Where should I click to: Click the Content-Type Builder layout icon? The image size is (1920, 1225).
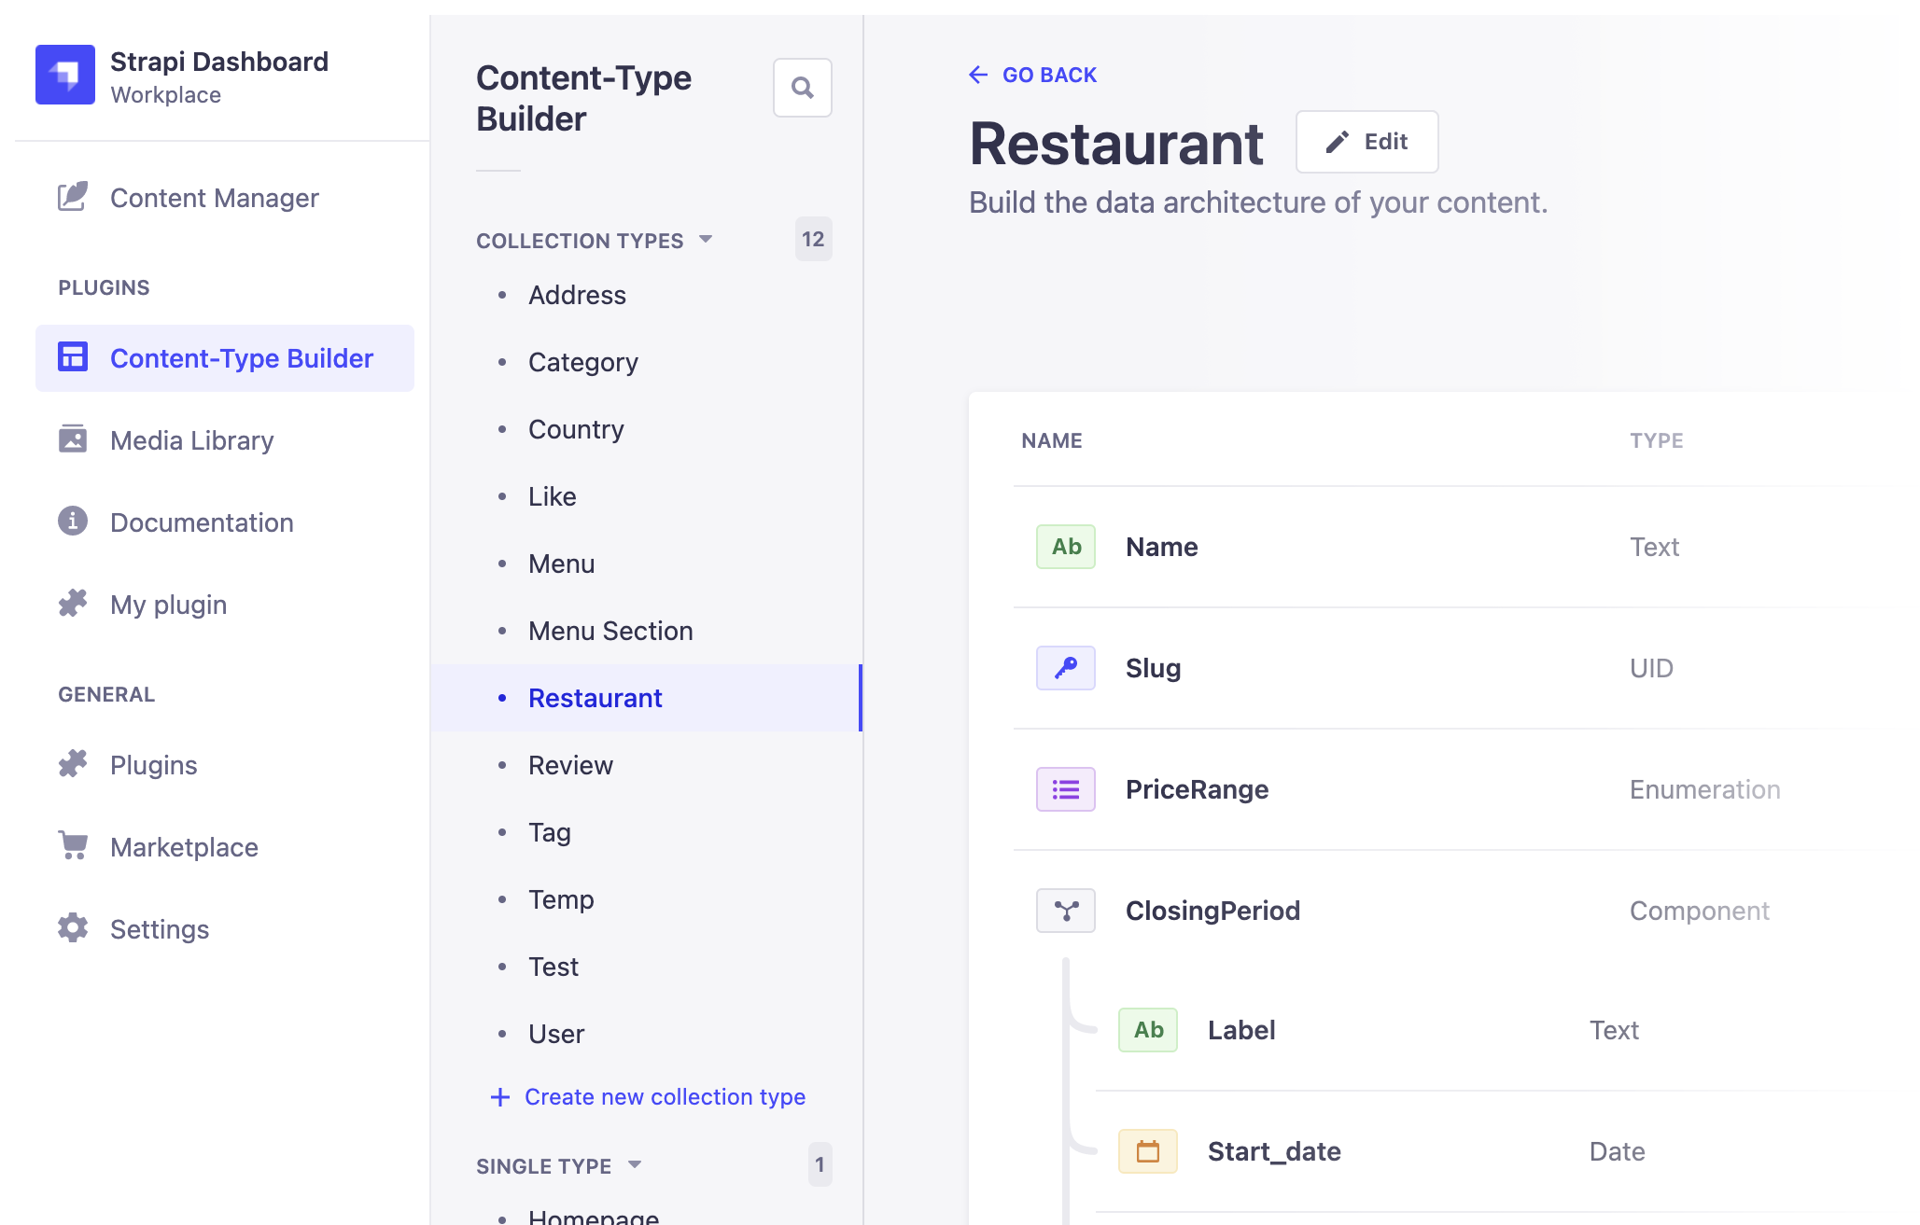[x=73, y=357]
